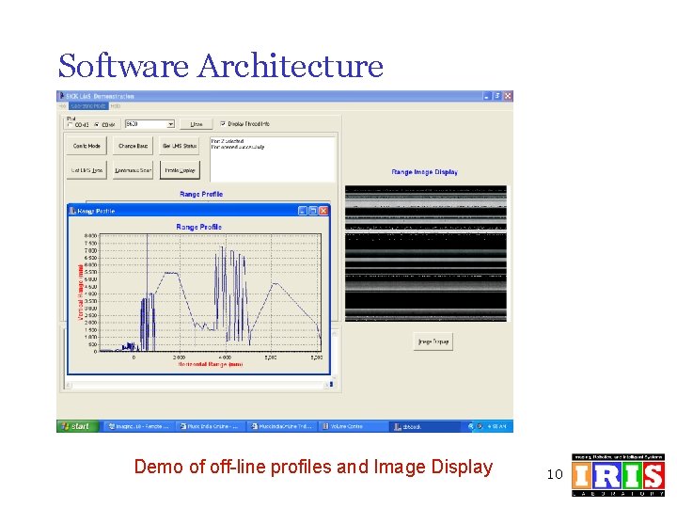
Task: Click the Range Profile chart plot area
Action: pyautogui.click(x=211, y=293)
